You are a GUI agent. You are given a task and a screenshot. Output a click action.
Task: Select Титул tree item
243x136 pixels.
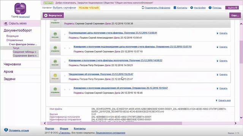pyautogui.click(x=16, y=48)
